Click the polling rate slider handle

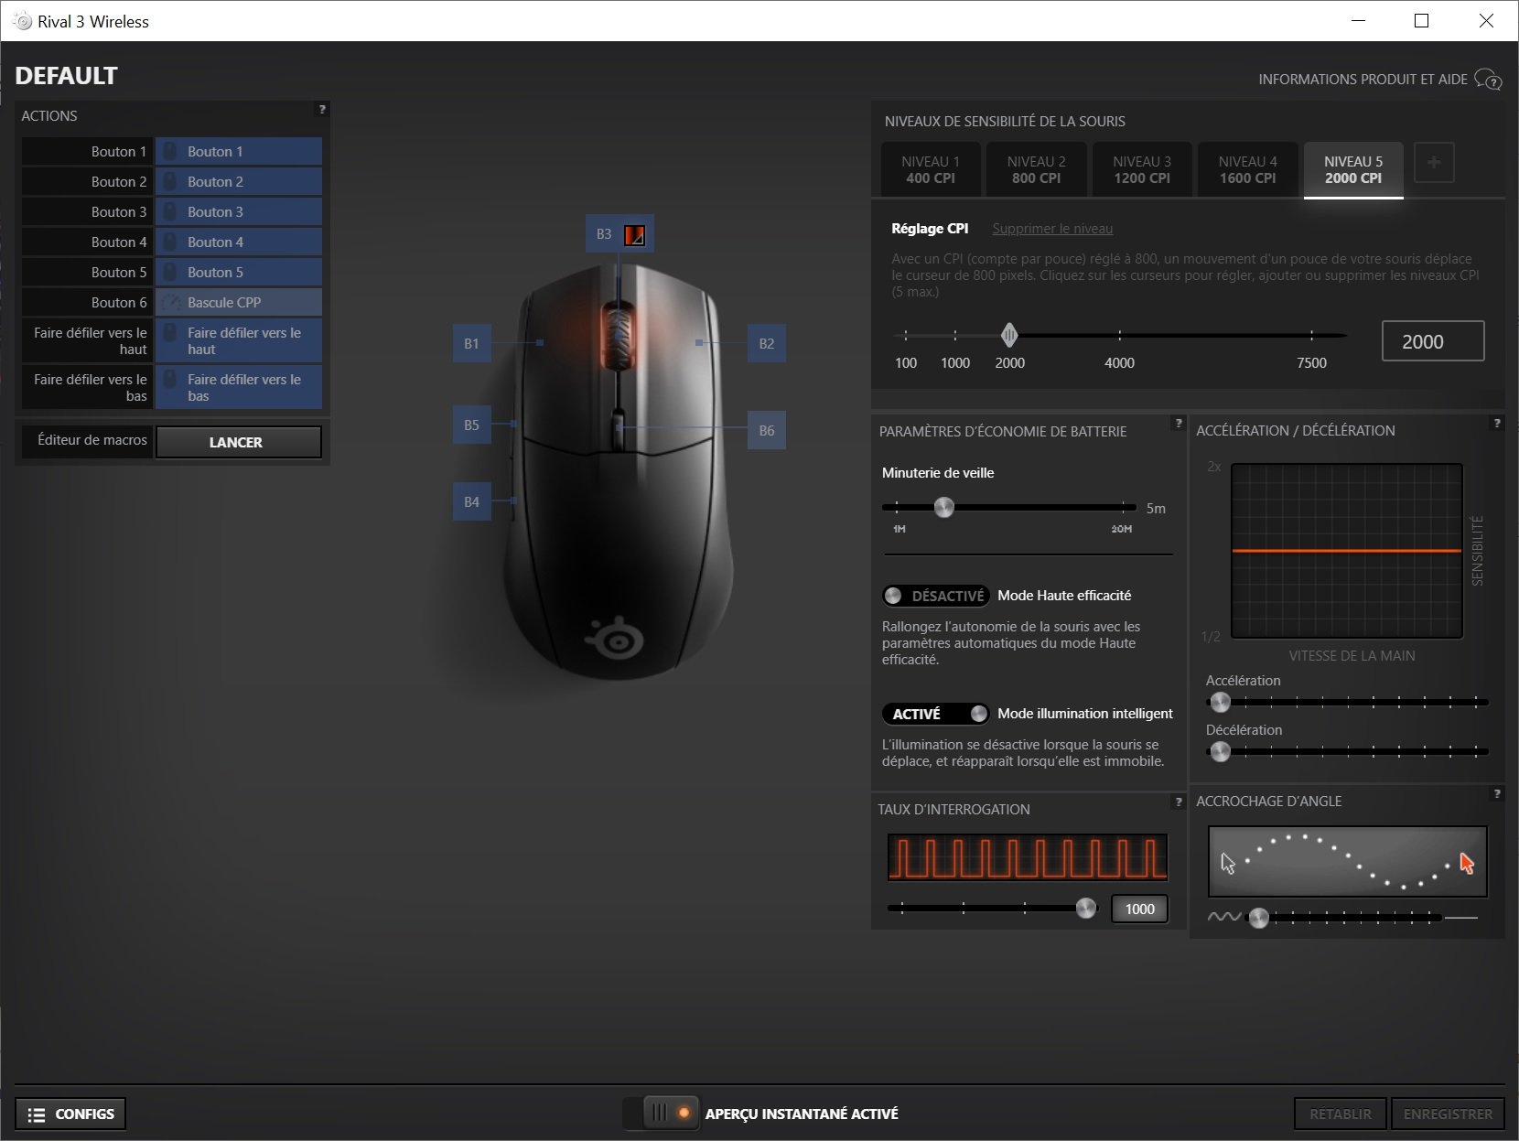(1086, 908)
